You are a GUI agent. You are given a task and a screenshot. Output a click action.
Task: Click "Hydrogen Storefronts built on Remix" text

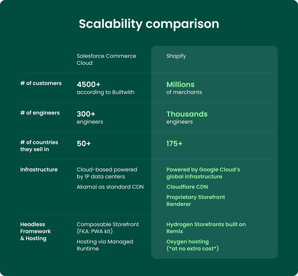tap(206, 228)
